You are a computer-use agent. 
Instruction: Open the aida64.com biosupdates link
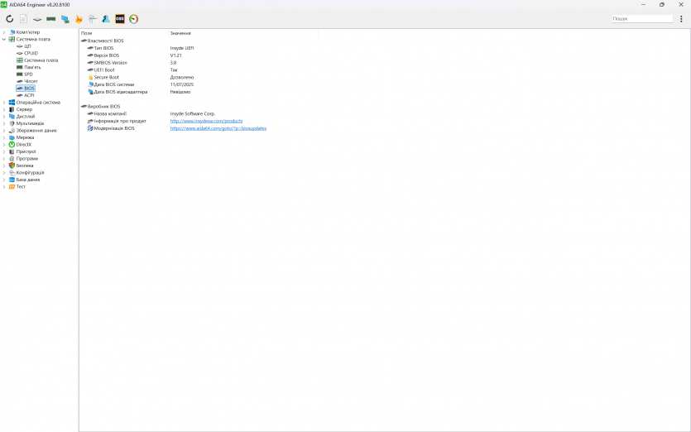point(218,128)
